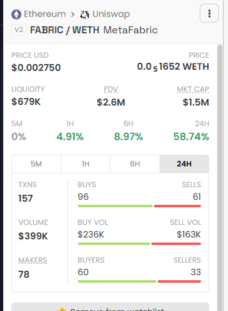
Task: Click the 0% five-minute change value
Action: (19, 137)
